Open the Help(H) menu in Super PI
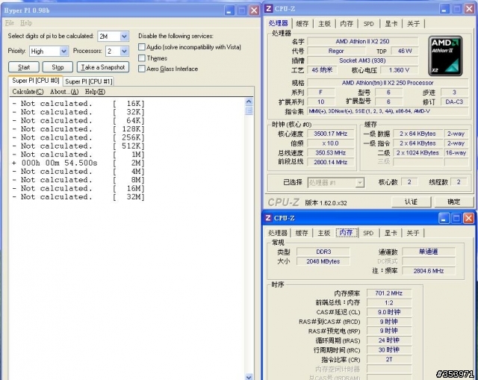 [95, 92]
